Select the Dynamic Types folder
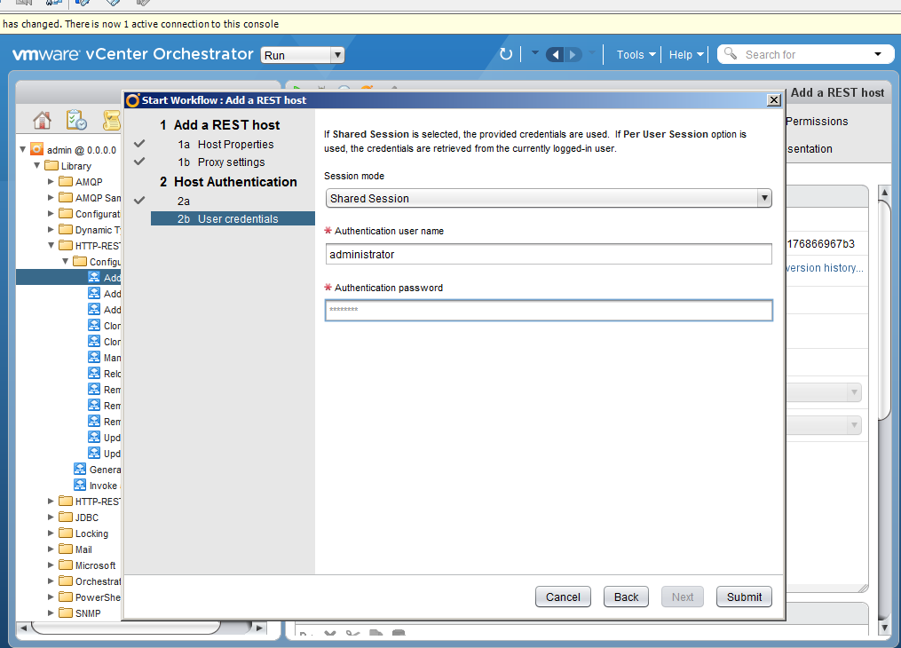This screenshot has width=901, height=648. coord(90,230)
